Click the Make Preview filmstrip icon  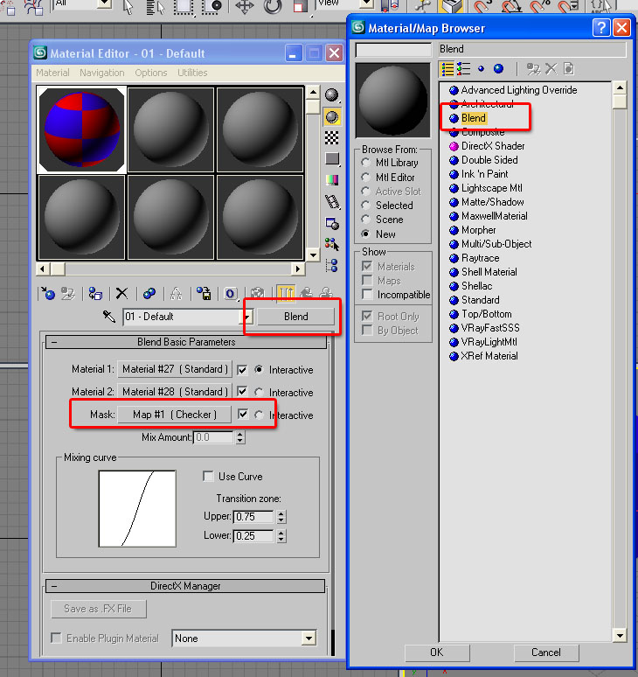[x=332, y=201]
